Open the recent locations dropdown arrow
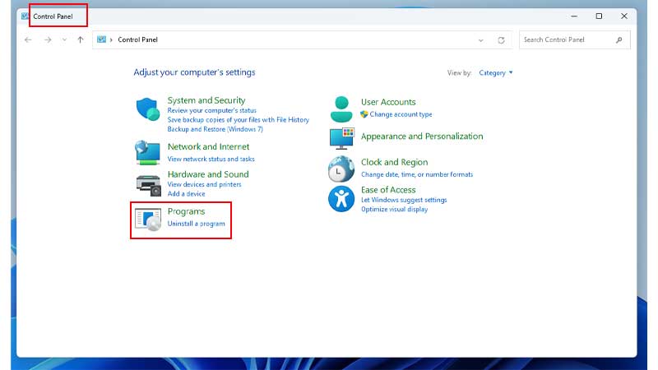The image size is (658, 370). 64,39
